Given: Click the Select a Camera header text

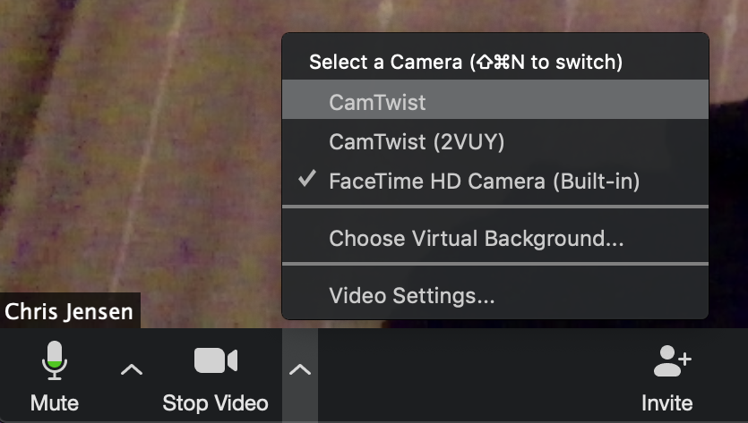Looking at the screenshot, I should (466, 62).
